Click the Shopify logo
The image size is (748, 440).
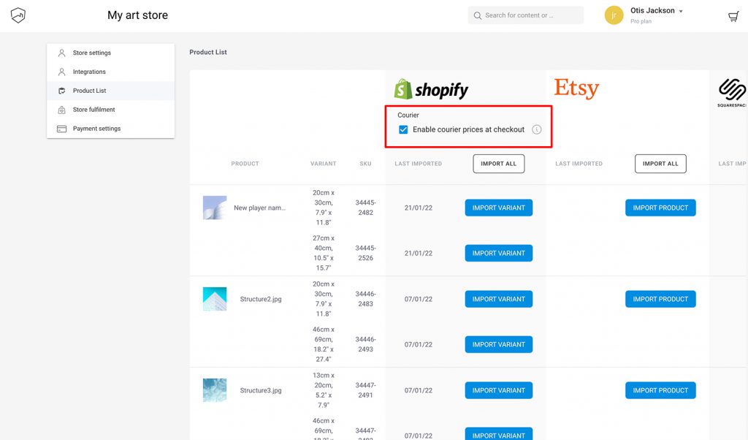tap(431, 89)
